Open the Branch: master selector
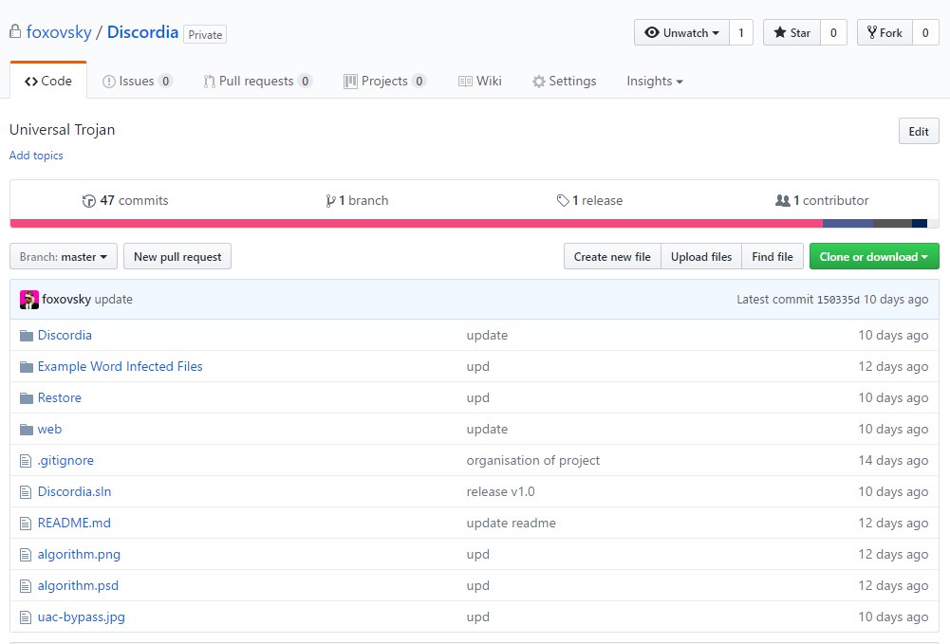Screen dimensions: 950x644 (64, 257)
